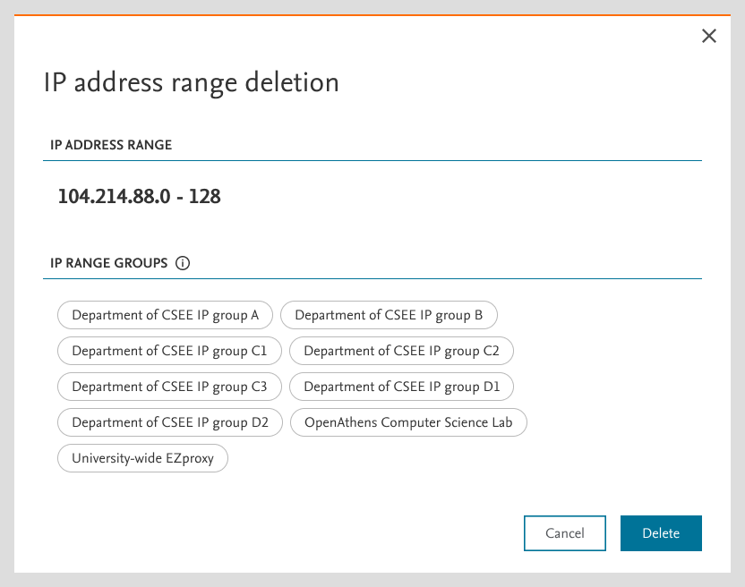The width and height of the screenshot is (745, 587).
Task: Click the dialog title IP address range deletion
Action: click(x=191, y=82)
